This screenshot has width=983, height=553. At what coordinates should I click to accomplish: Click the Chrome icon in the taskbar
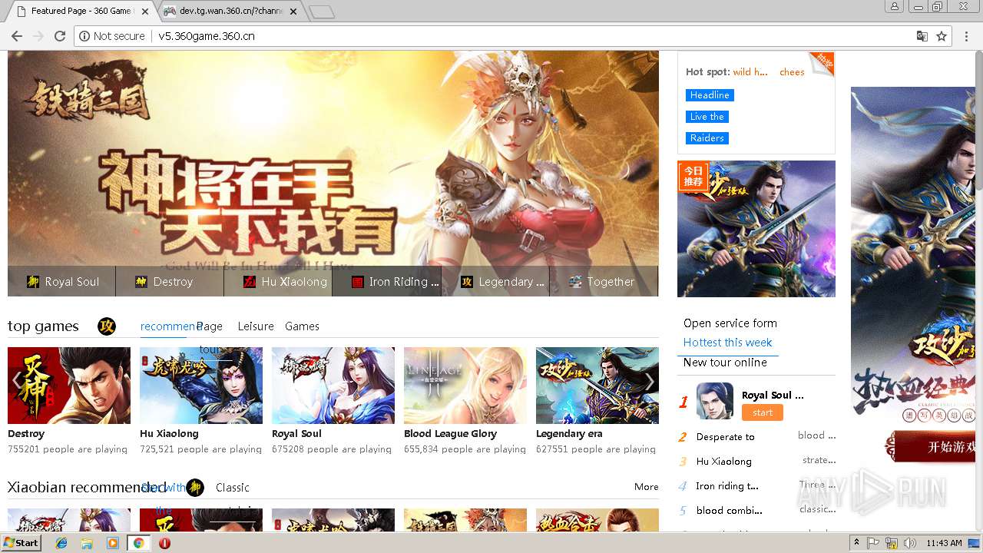click(x=138, y=543)
